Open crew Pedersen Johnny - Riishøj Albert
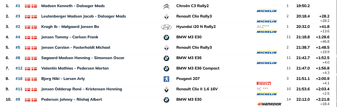Screen dimensions: 337x107 [71, 100]
